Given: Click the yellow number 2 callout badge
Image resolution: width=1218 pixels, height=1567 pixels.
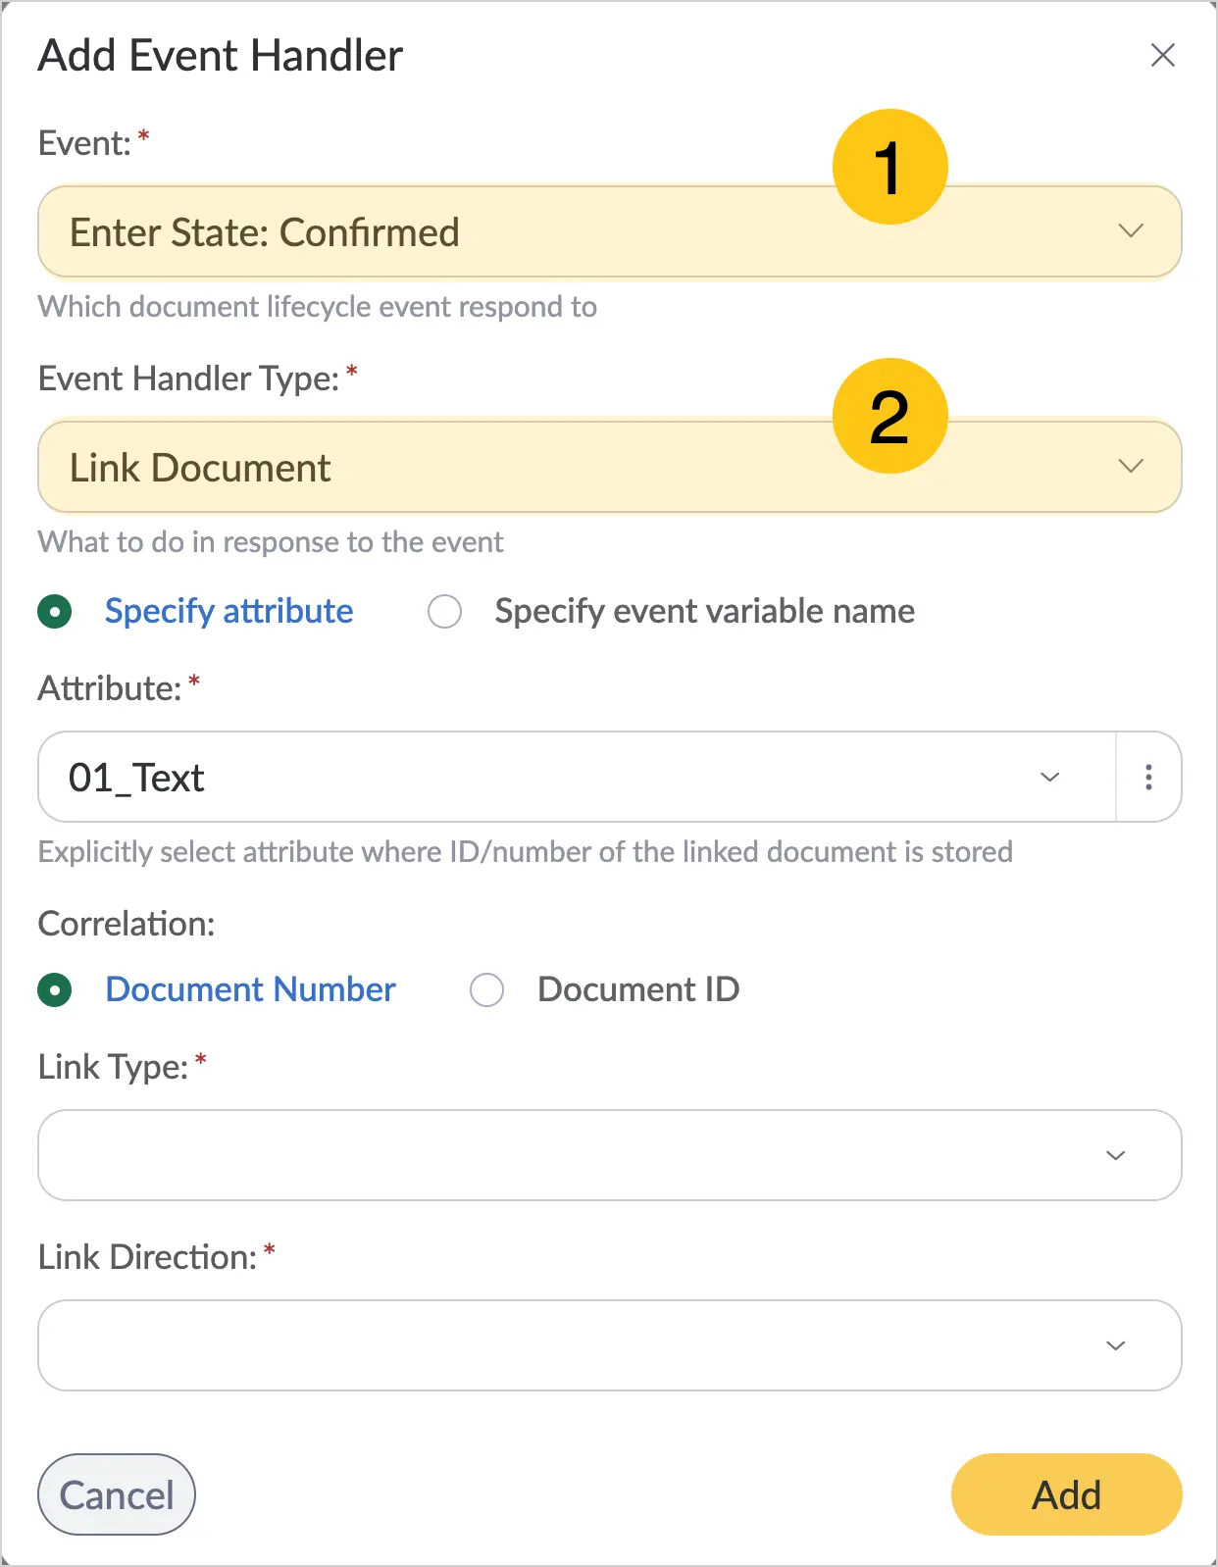Looking at the screenshot, I should pos(889,416).
